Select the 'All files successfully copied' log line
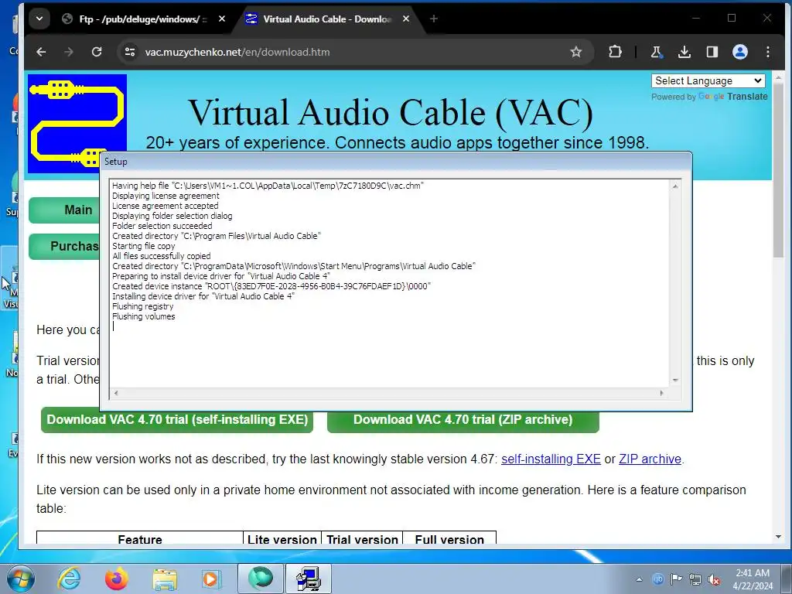This screenshot has width=792, height=594. point(161,256)
